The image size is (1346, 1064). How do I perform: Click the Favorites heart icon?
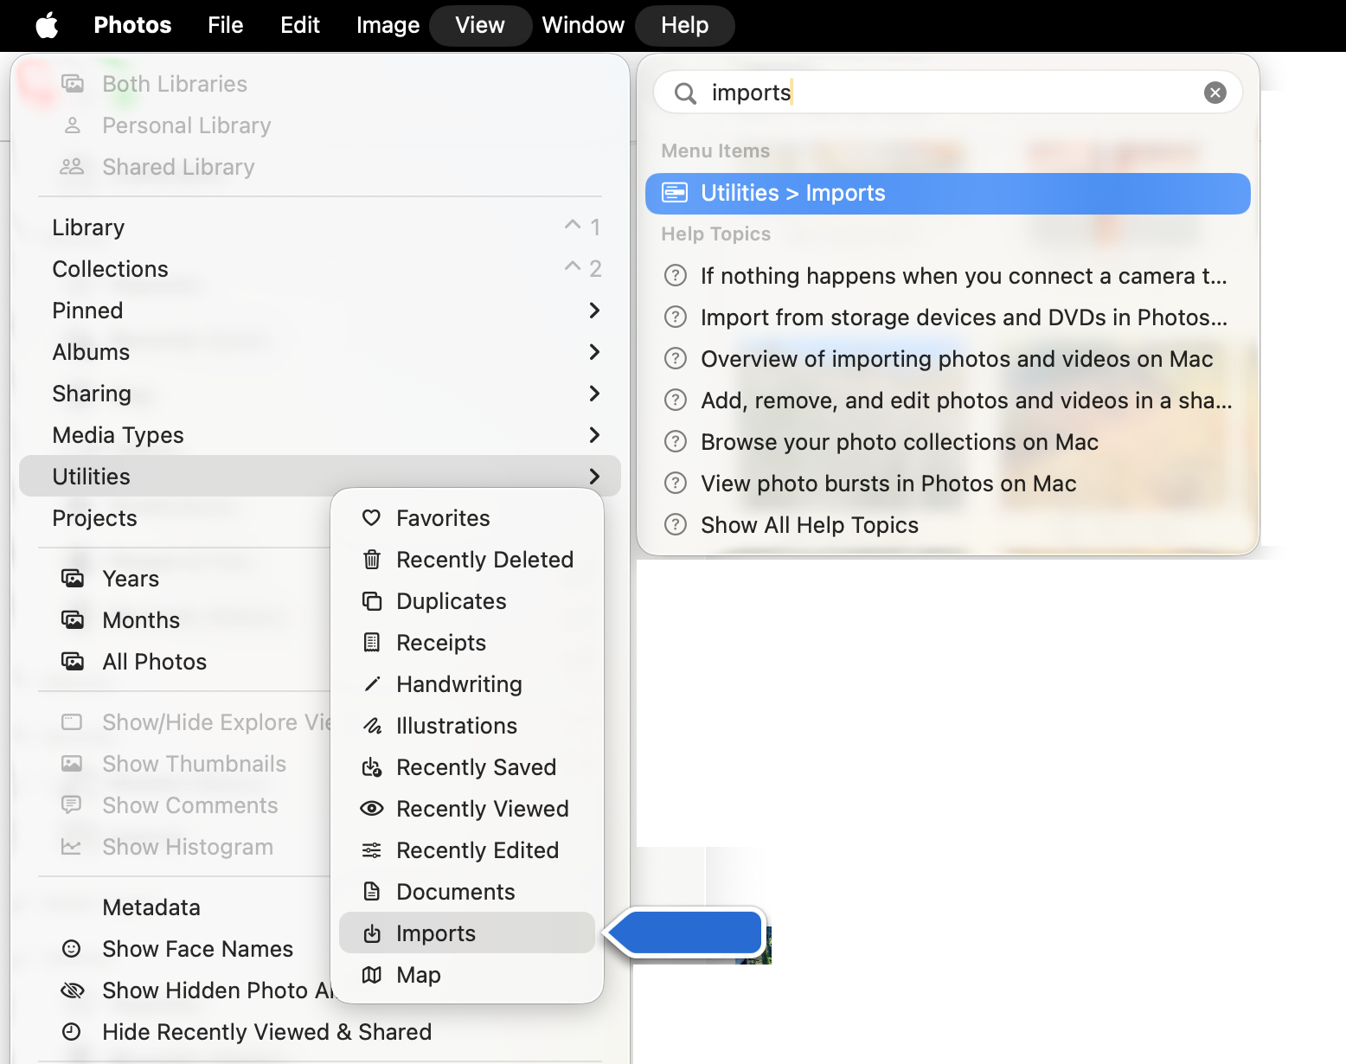371,518
